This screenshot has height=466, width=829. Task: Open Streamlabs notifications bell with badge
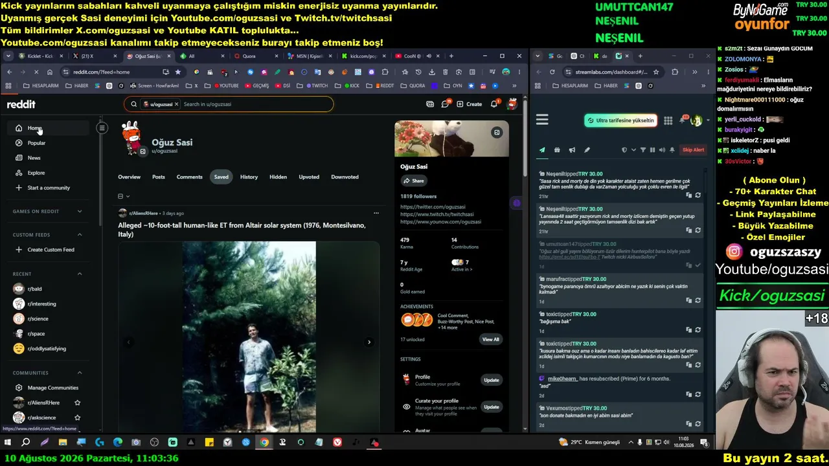(681, 120)
